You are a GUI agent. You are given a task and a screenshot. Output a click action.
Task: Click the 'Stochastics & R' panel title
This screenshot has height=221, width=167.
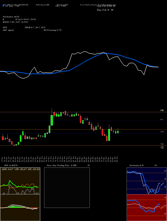(136, 165)
